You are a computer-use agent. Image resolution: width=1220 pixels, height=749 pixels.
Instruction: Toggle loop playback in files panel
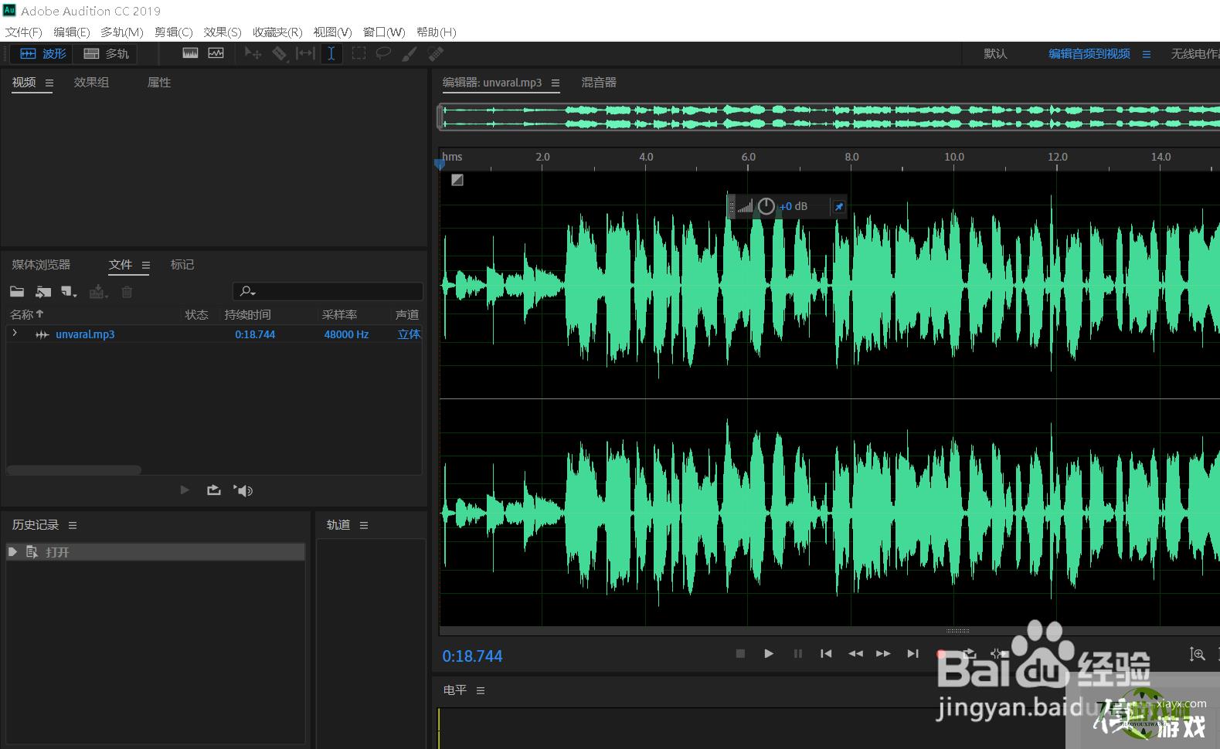pyautogui.click(x=214, y=490)
